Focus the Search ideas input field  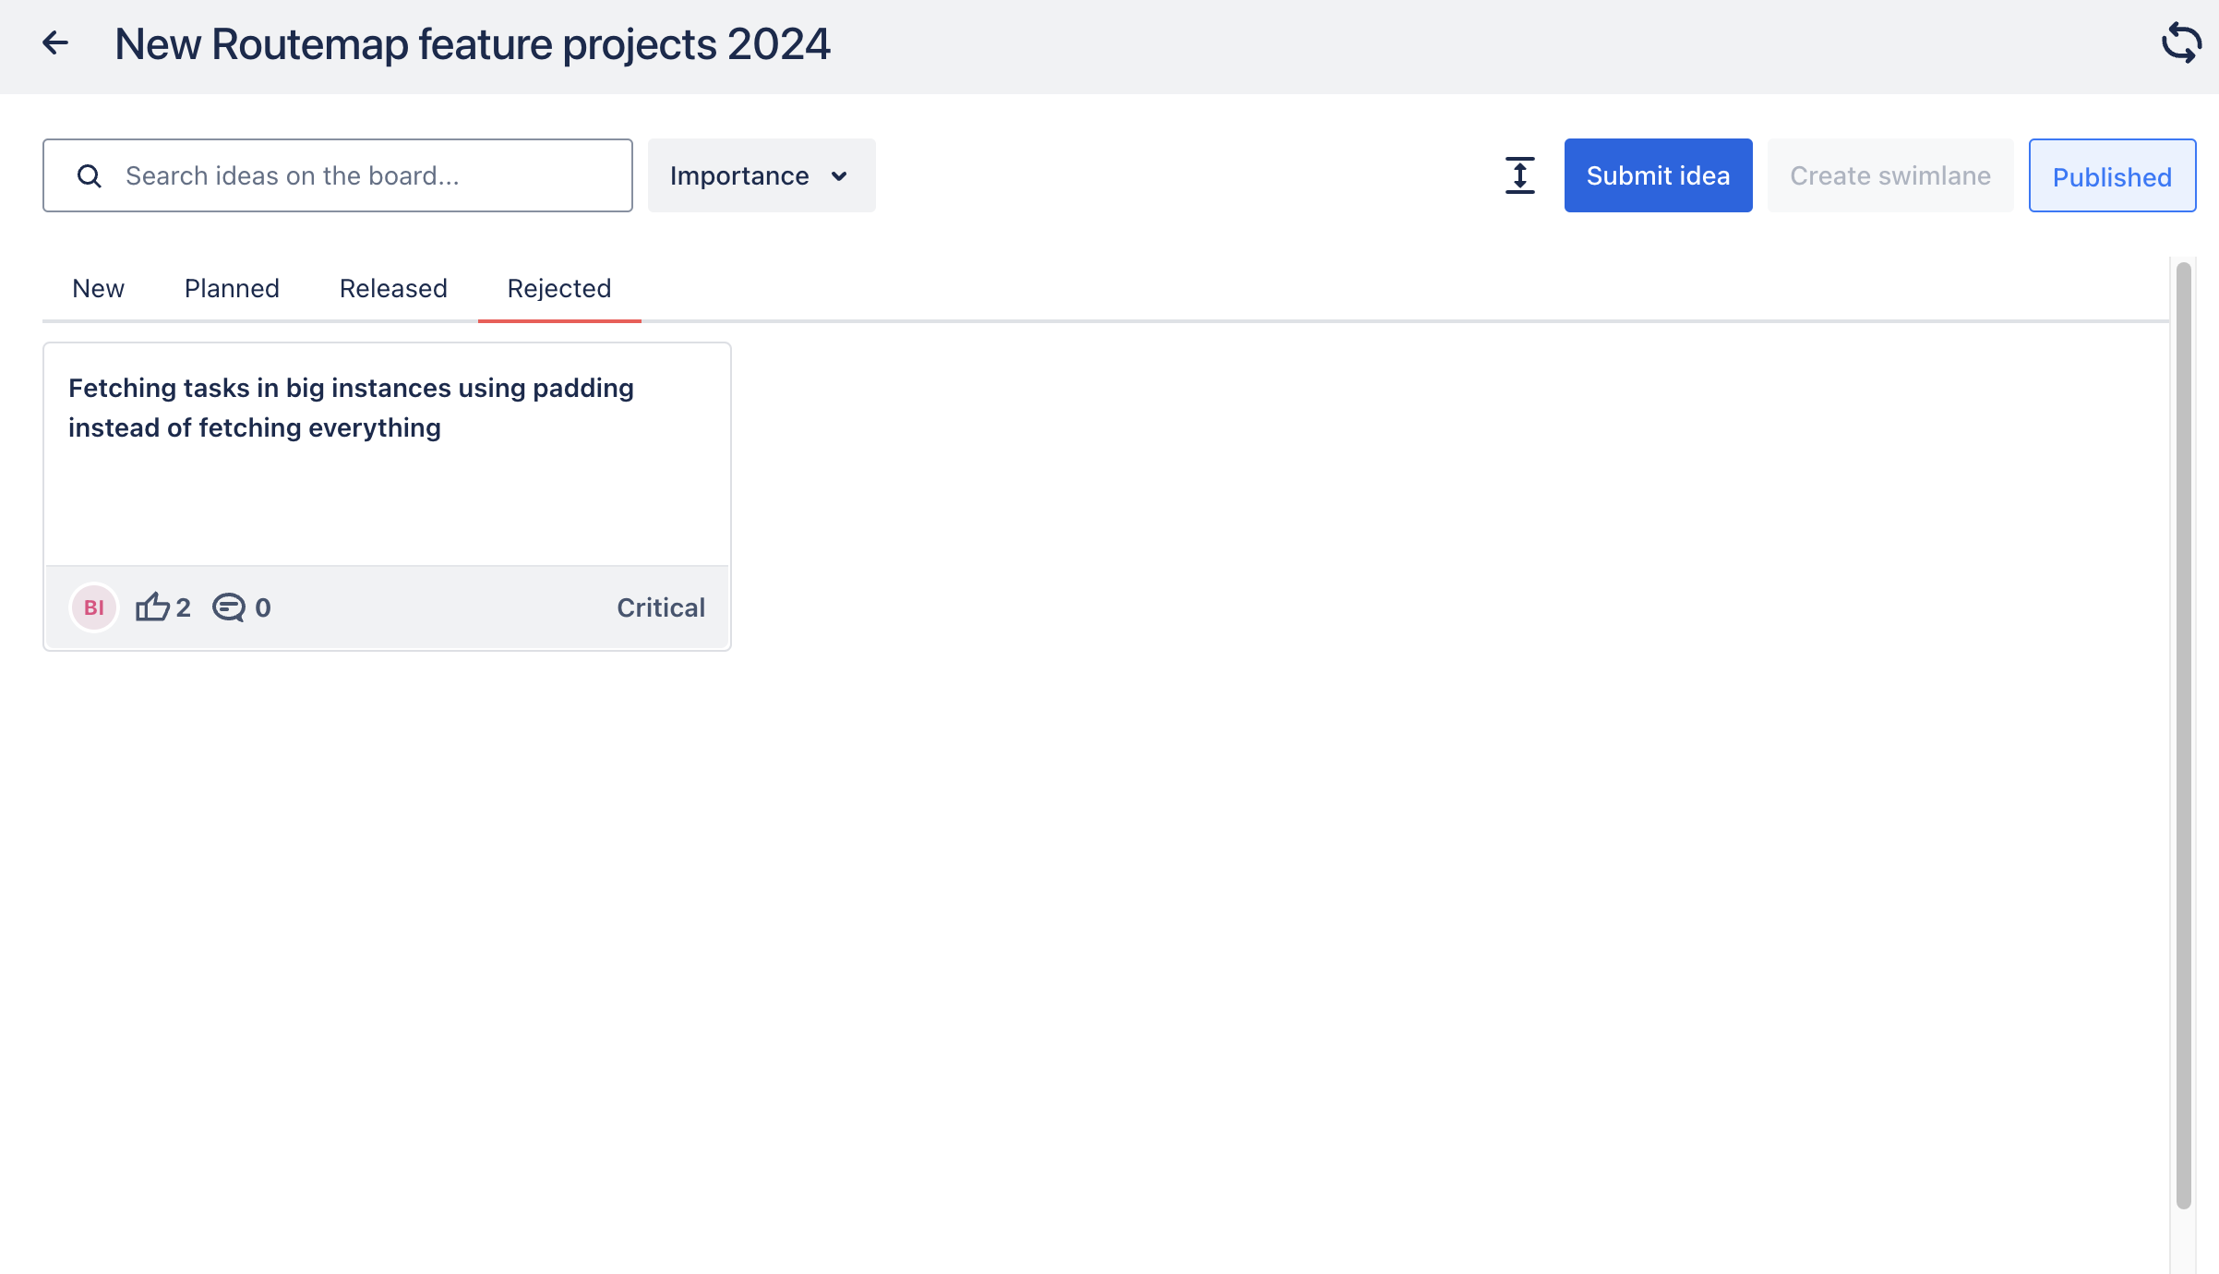[369, 175]
